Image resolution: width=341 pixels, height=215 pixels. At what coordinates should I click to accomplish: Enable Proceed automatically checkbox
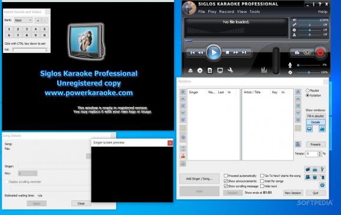226,176
